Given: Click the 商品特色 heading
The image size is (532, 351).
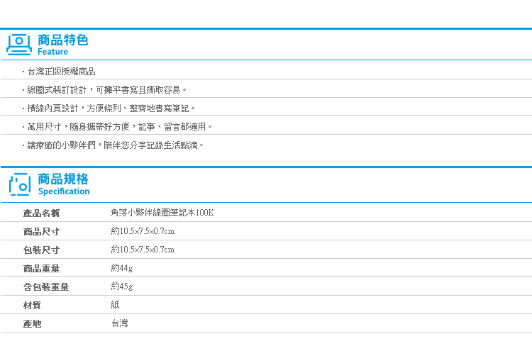Looking at the screenshot, I should point(62,40).
